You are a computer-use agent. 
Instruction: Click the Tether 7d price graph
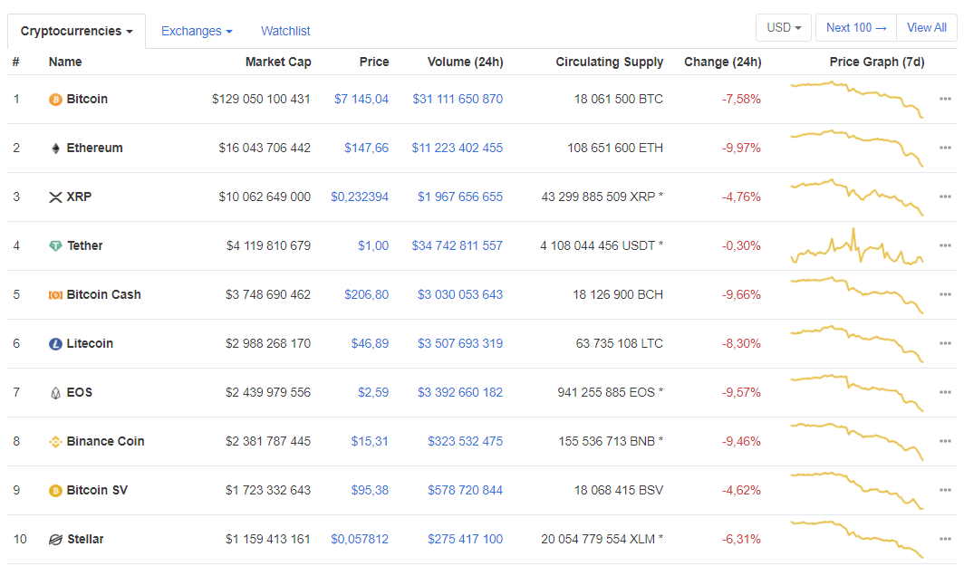tap(857, 245)
